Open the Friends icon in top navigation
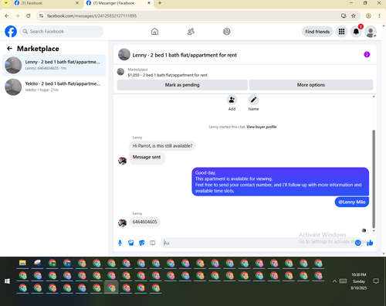 coord(191,32)
